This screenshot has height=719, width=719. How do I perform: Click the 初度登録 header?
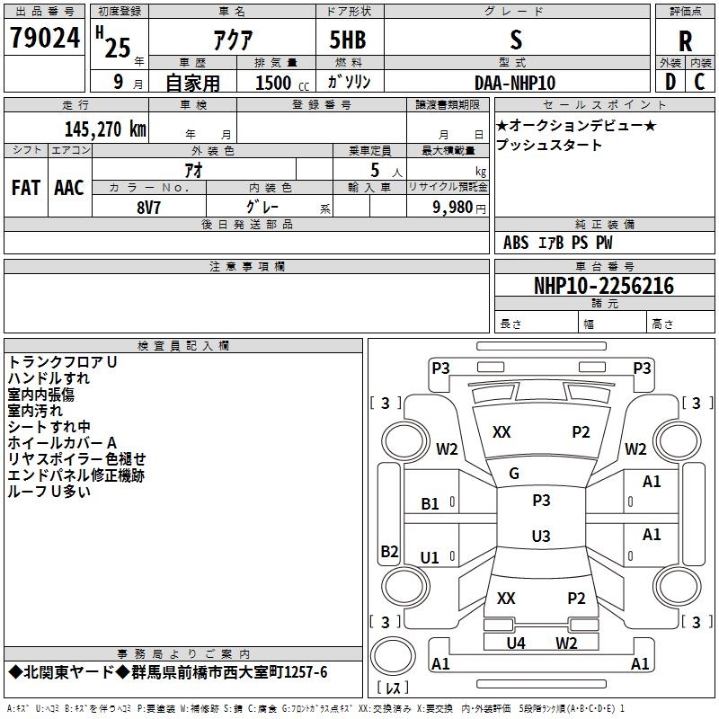click(x=120, y=12)
